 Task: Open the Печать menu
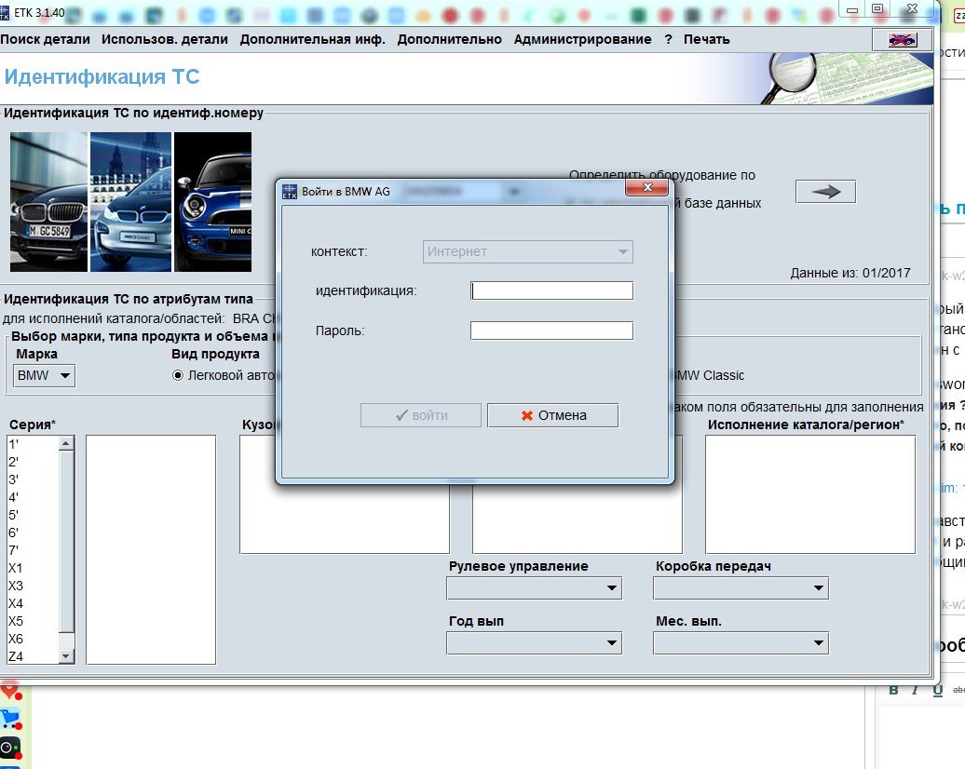click(706, 39)
